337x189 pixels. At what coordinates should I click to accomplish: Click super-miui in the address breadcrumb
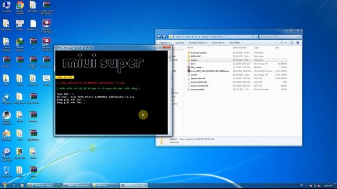click(217, 37)
